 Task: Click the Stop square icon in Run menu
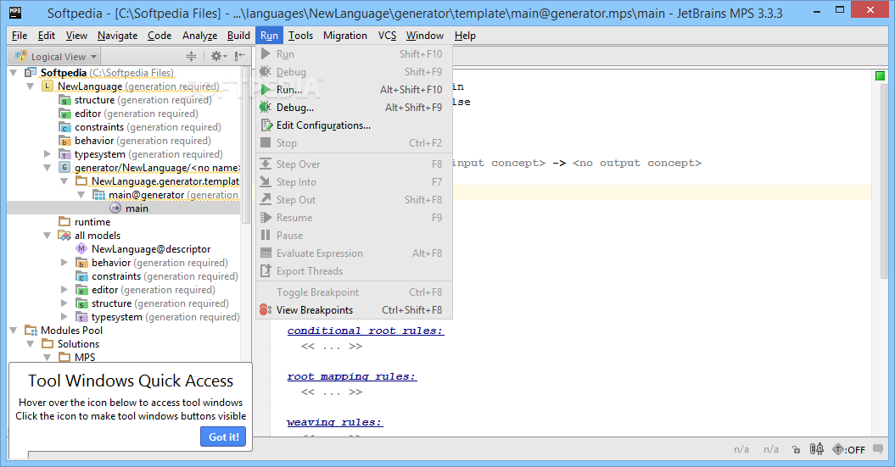pos(266,142)
